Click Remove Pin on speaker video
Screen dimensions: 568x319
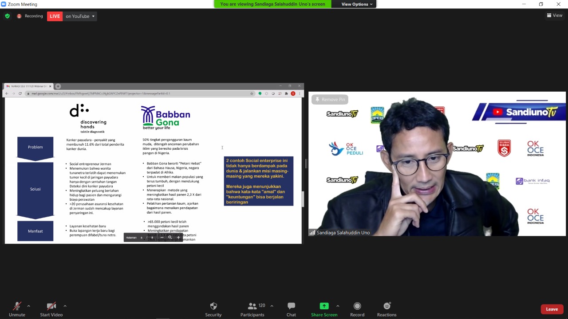pyautogui.click(x=330, y=100)
